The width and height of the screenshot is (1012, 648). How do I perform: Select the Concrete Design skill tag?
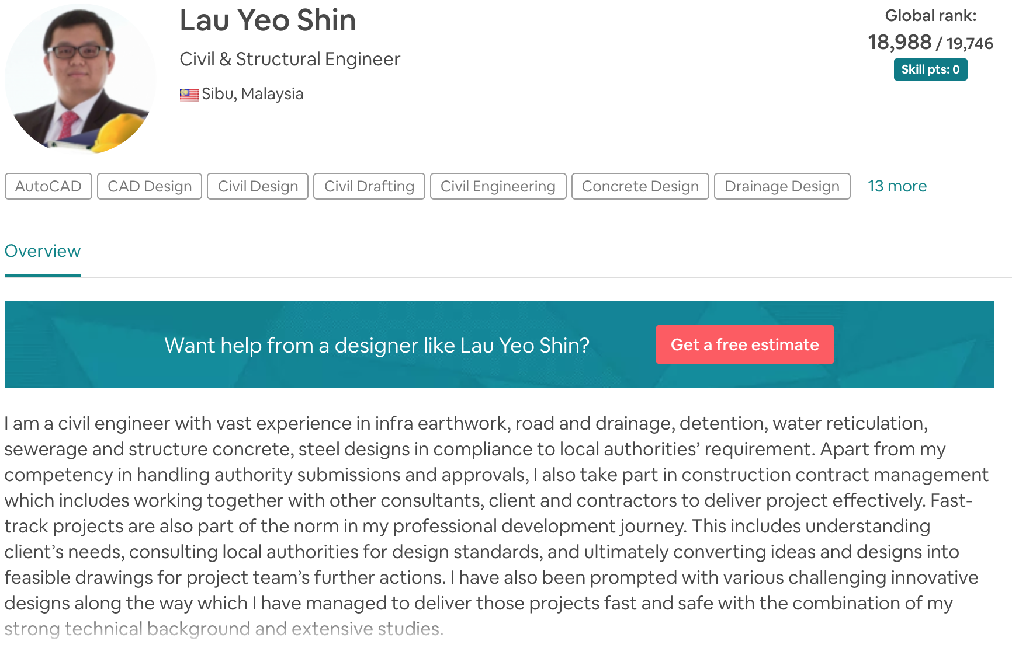pos(640,186)
